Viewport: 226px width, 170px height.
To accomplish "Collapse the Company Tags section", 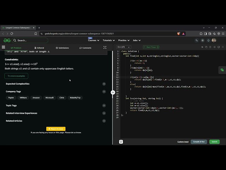I will click(x=104, y=91).
